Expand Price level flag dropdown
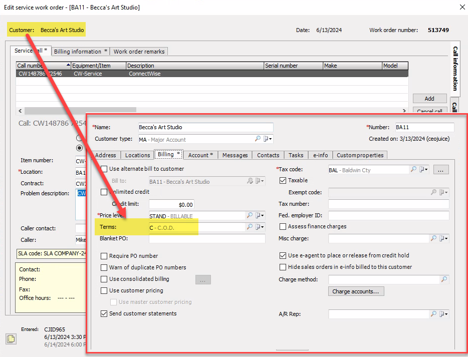 tap(260, 215)
